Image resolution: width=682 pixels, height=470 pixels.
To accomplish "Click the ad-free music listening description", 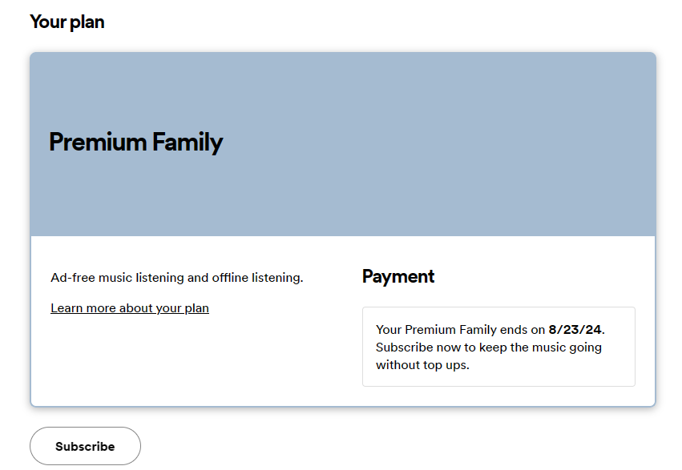I will coord(176,278).
